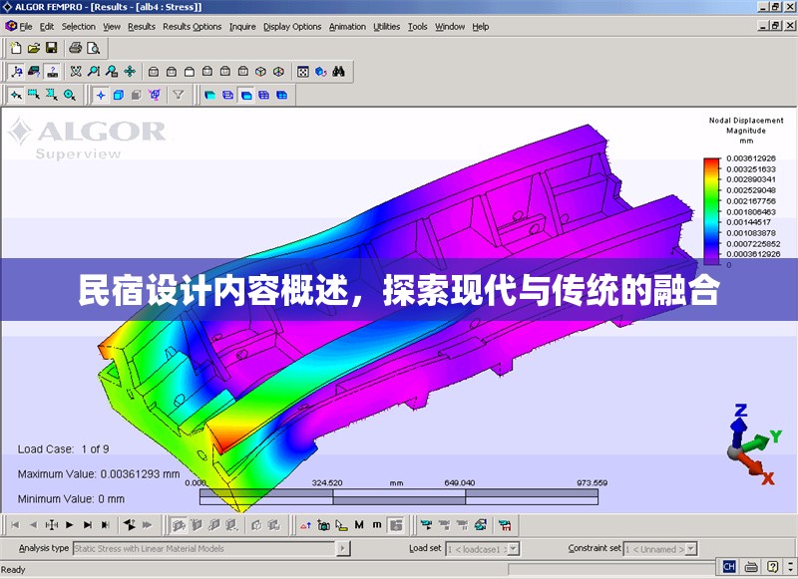Open the Results Options menu
This screenshot has width=798, height=579.
(x=193, y=27)
